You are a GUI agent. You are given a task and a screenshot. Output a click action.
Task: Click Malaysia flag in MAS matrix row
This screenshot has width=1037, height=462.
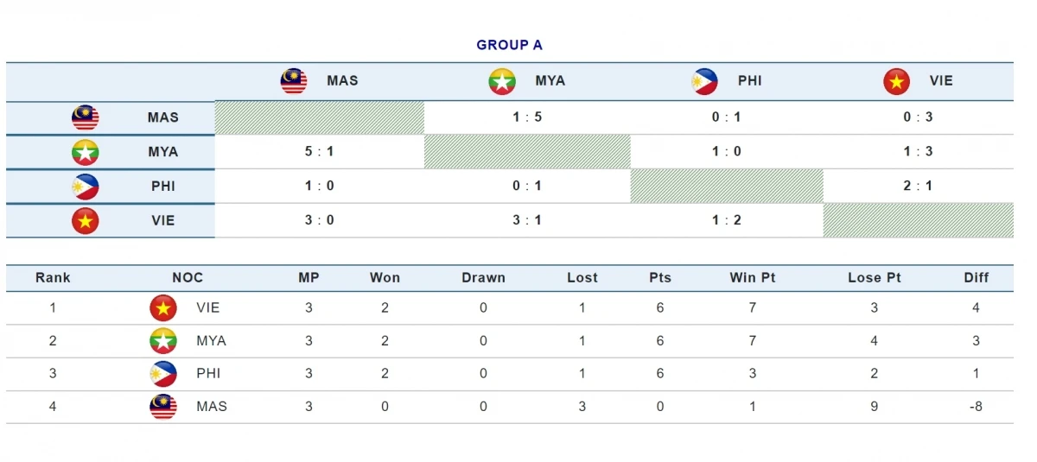(86, 117)
